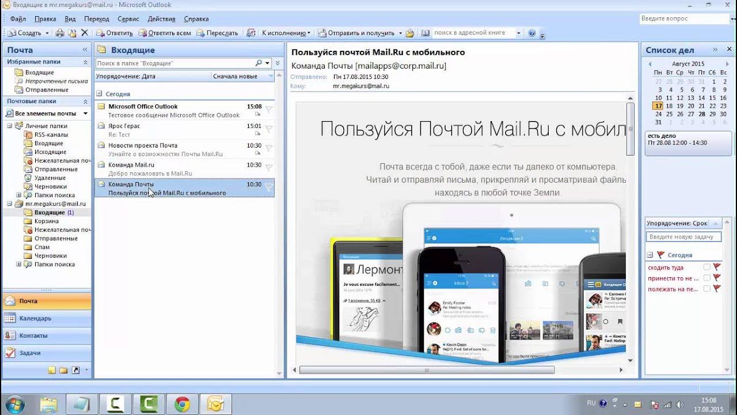Collapse the Почтовые папки section
The image size is (737, 415).
point(85,101)
